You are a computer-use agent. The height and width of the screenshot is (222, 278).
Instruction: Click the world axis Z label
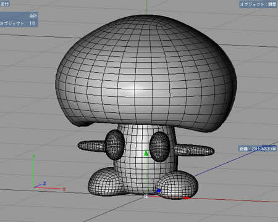[44, 184]
